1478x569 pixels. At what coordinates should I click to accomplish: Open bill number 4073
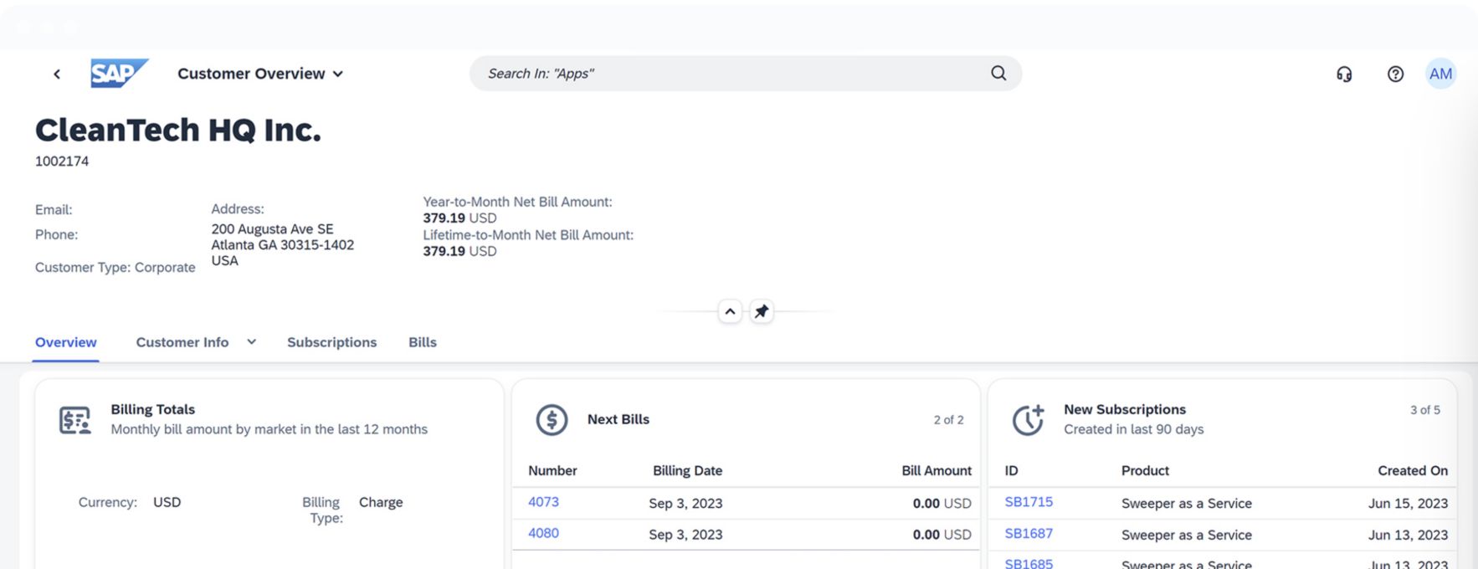point(543,502)
